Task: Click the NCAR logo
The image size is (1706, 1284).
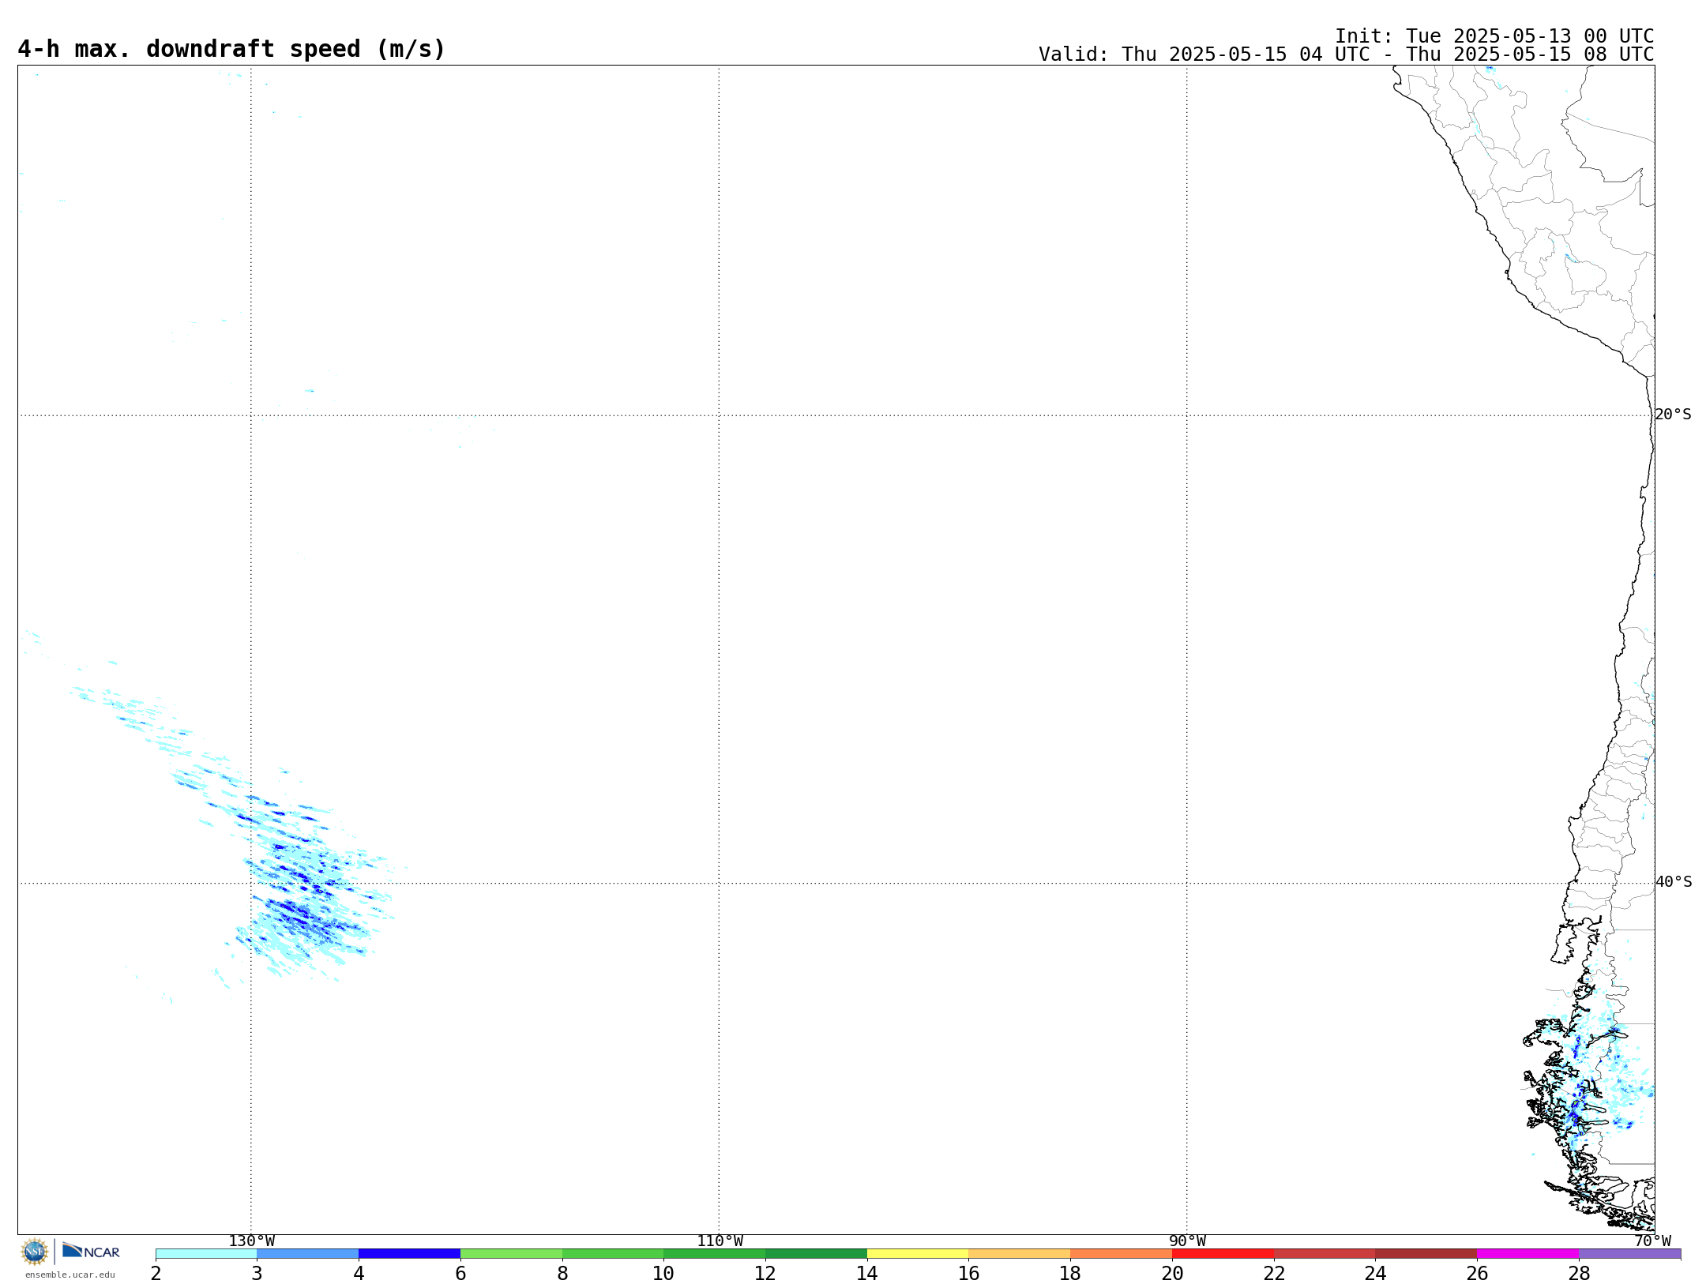Action: point(91,1251)
